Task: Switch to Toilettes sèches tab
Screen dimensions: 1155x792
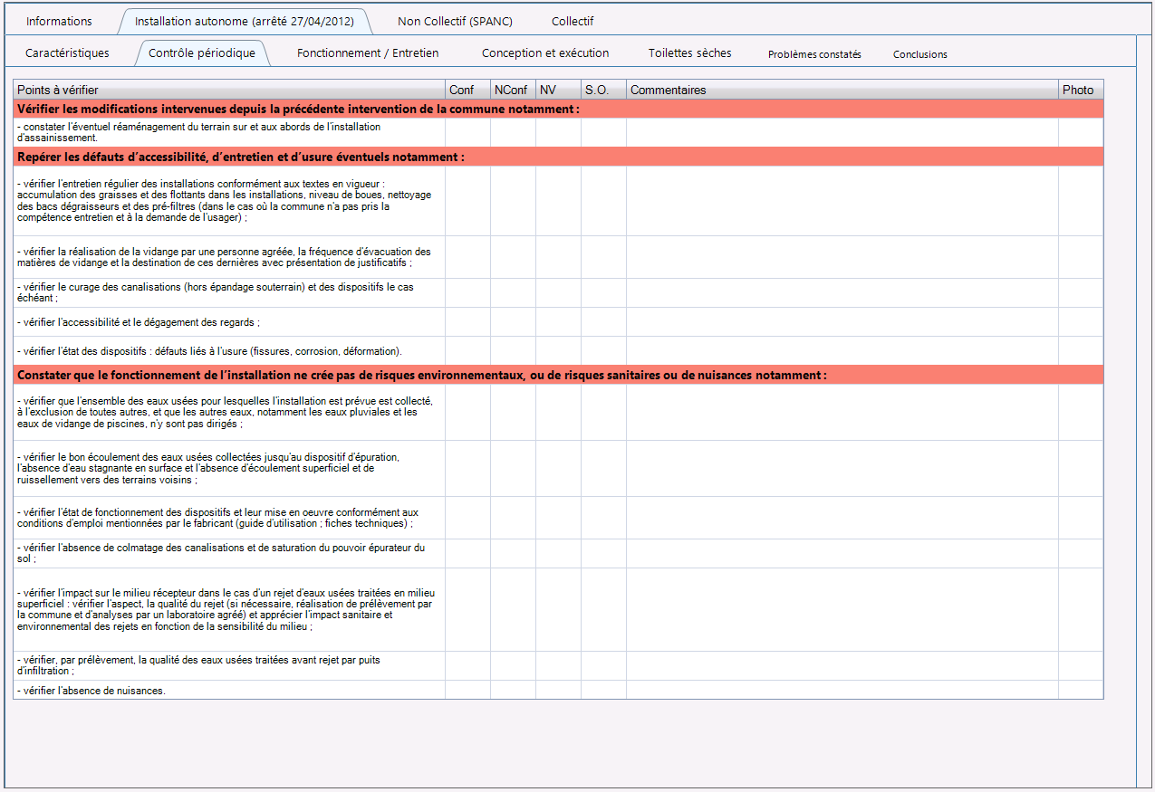Action: (x=689, y=53)
